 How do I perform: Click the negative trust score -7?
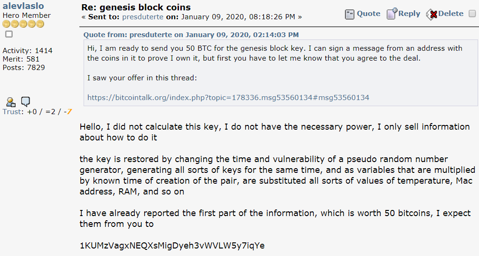[68, 112]
